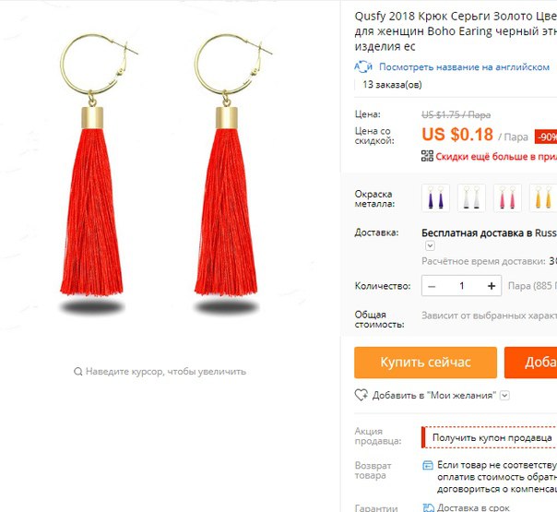Expand the shipping options dropdown arrow
Image resolution: width=557 pixels, height=512 pixels.
(x=430, y=245)
